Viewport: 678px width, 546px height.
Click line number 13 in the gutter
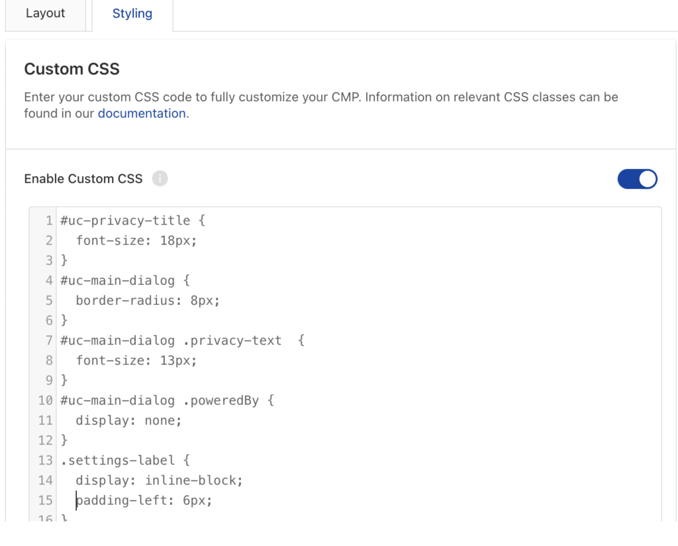tap(46, 460)
